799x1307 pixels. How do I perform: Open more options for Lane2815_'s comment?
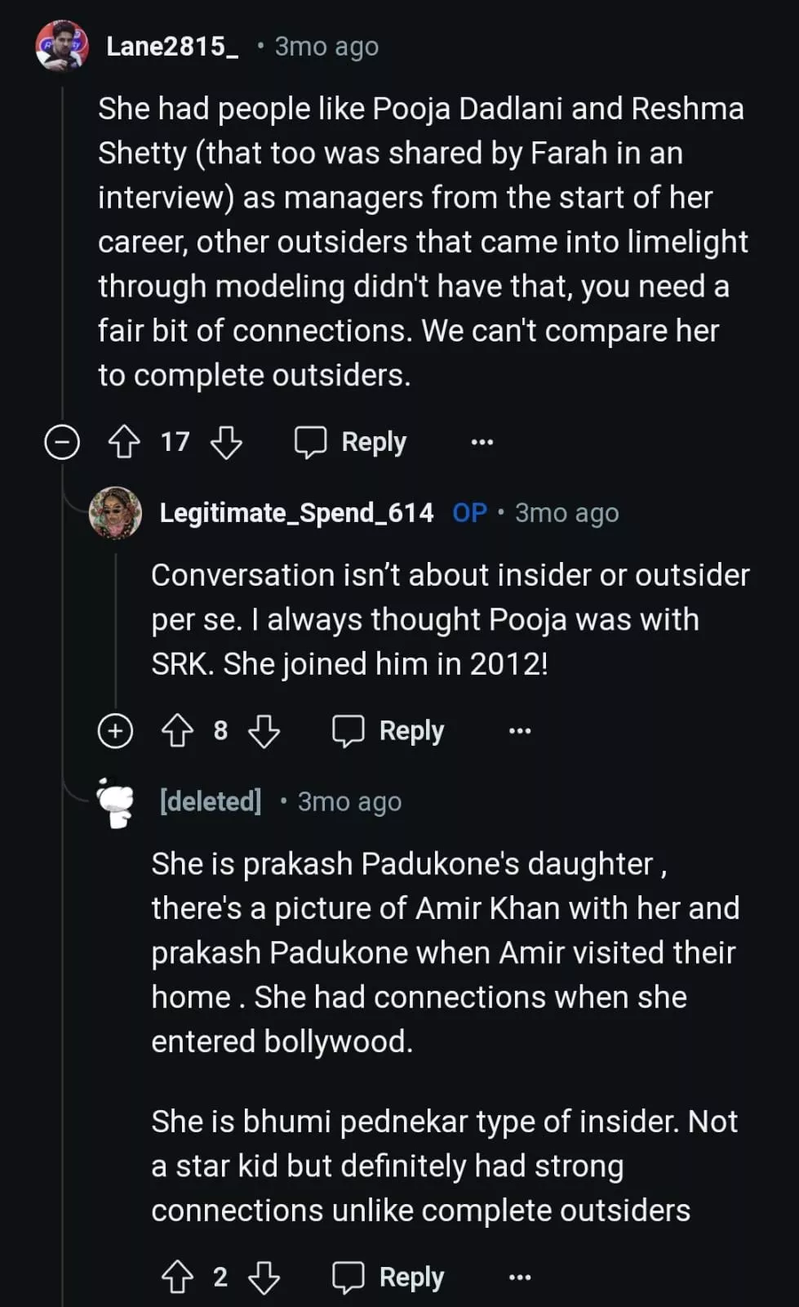(x=482, y=442)
